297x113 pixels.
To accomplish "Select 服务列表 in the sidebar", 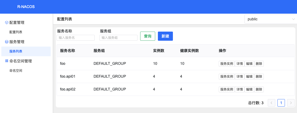I will pyautogui.click(x=26, y=51).
